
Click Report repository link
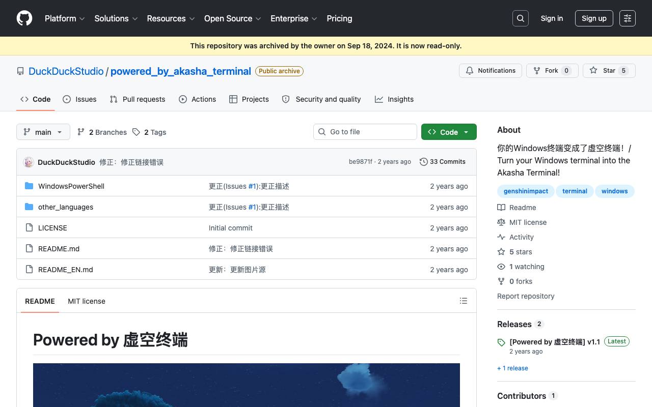(526, 296)
